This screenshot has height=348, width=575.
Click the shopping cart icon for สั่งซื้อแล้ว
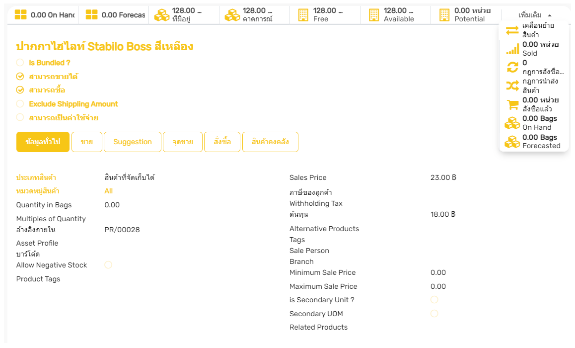512,104
